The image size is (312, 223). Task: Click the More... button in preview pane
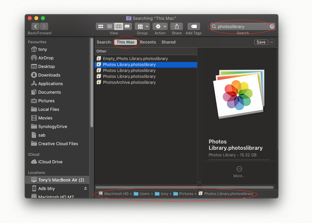[x=239, y=172]
